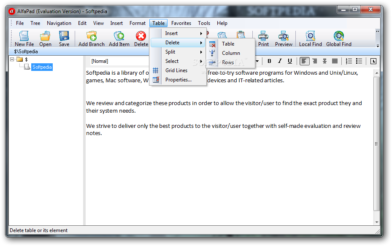Click the Open folder toolbar icon
Image resolution: width=392 pixels, height=246 pixels.
[x=45, y=36]
